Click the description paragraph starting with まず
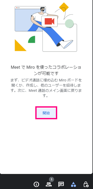 46,88
